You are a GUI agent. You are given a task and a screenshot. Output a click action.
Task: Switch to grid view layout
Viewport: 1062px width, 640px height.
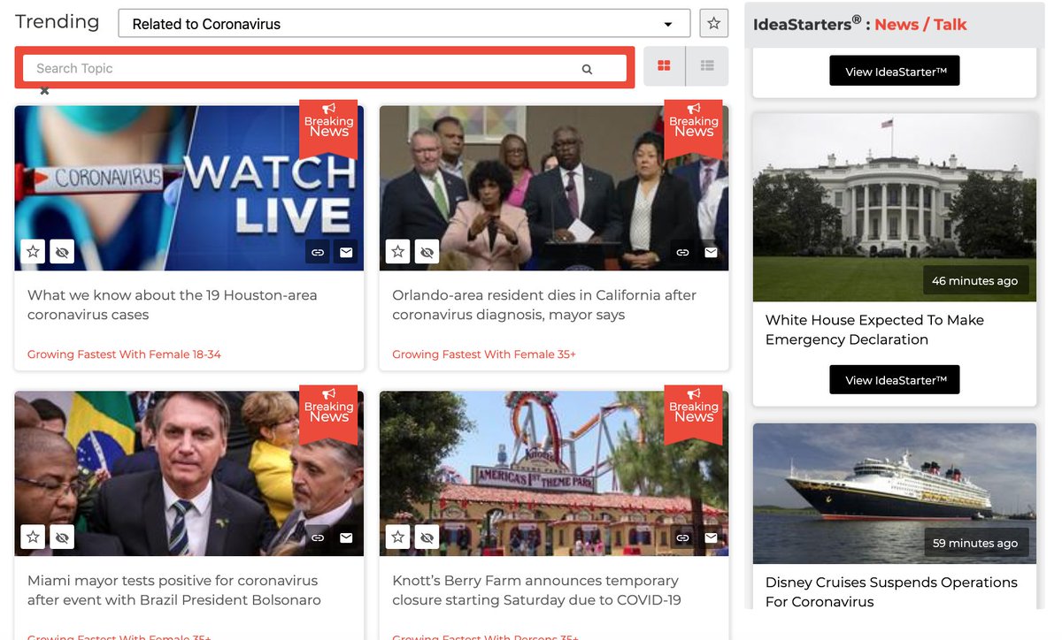[664, 66]
